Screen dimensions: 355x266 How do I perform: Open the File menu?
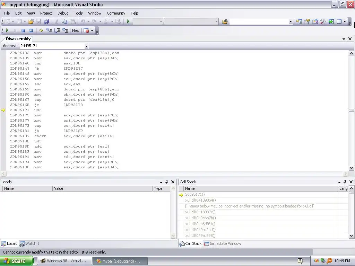[x=7, y=13]
